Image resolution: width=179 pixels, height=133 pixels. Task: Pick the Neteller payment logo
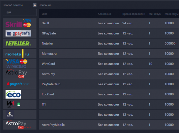[x=18, y=43]
